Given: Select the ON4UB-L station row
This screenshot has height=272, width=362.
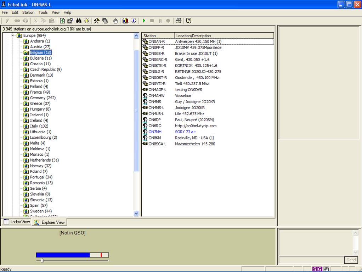Looking at the screenshot, I should [x=208, y=114].
